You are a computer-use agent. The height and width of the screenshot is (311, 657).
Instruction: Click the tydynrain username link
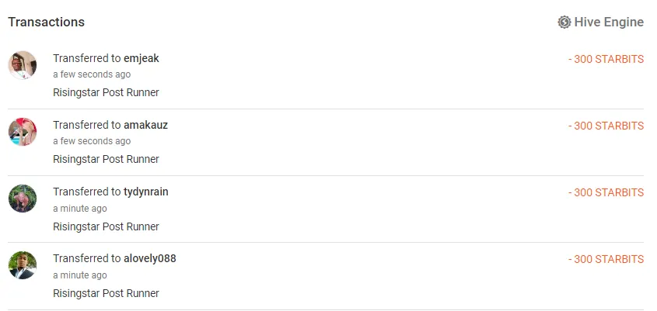(x=146, y=192)
